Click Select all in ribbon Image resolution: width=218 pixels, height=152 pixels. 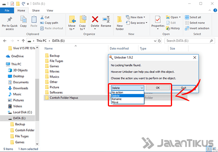(193, 17)
